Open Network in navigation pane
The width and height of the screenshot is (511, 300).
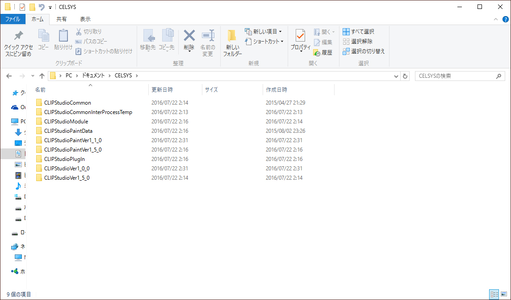18,246
